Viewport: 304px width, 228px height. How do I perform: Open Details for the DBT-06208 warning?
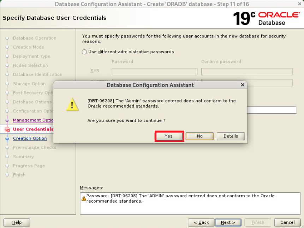coord(231,136)
